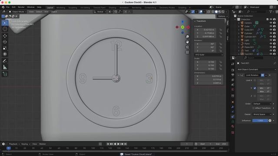The width and height of the screenshot is (278, 156).
Task: Toggle Limit Rotation constraint viewport visibility
Action: pyautogui.click(x=262, y=75)
